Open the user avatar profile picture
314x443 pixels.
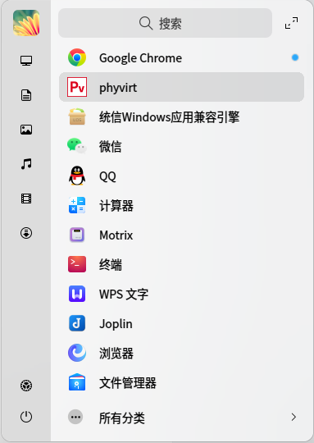click(x=26, y=23)
